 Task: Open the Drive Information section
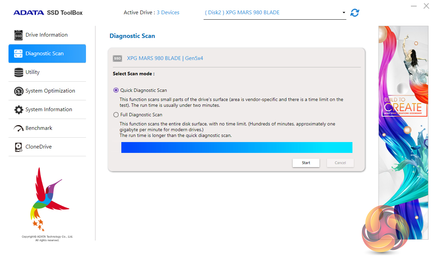point(47,35)
